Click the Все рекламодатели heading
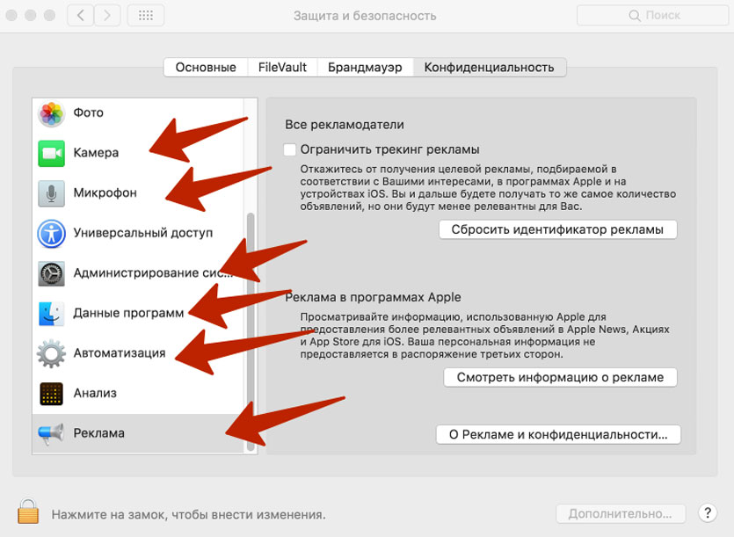 tap(344, 125)
